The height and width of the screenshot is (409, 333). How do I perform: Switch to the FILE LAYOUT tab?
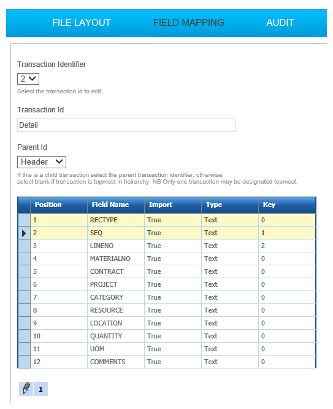click(82, 23)
